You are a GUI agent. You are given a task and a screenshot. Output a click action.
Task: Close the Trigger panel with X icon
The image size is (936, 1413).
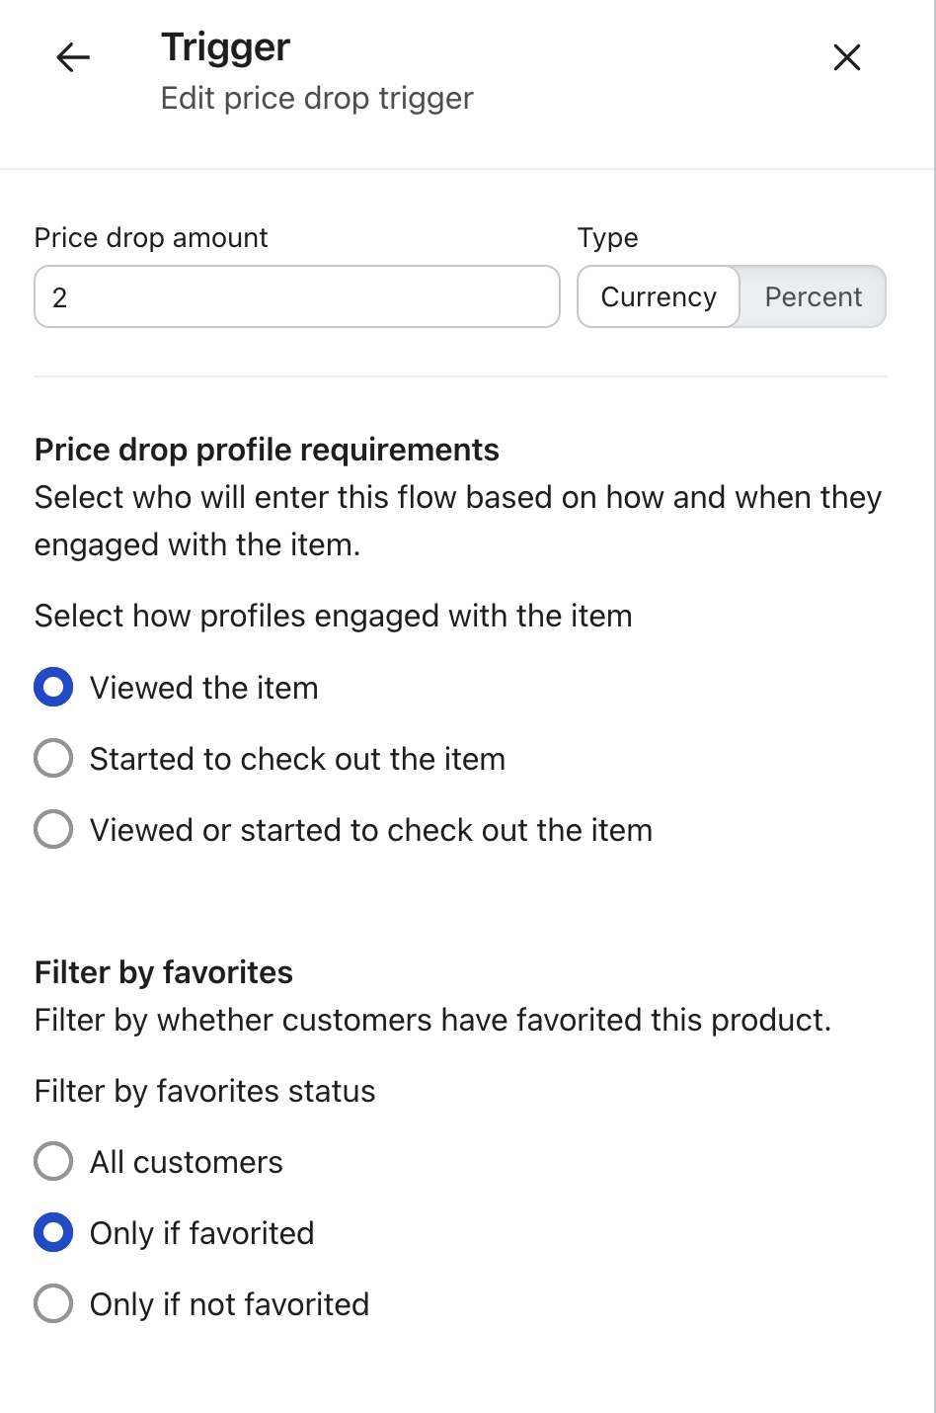[x=847, y=58]
